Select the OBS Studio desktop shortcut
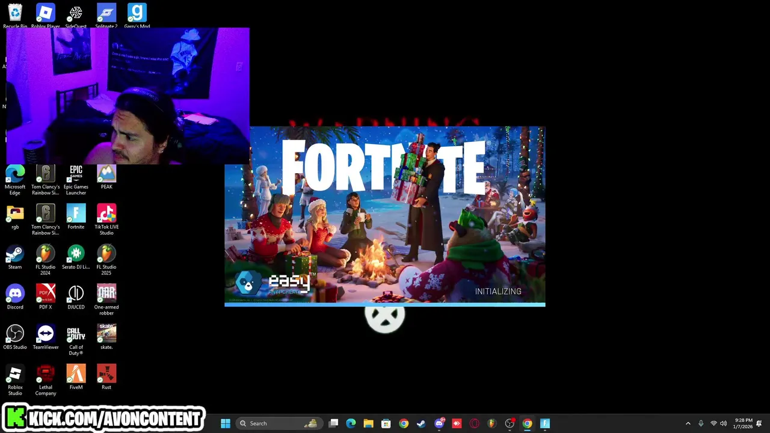Screen dimensions: 770x433 click(x=15, y=338)
